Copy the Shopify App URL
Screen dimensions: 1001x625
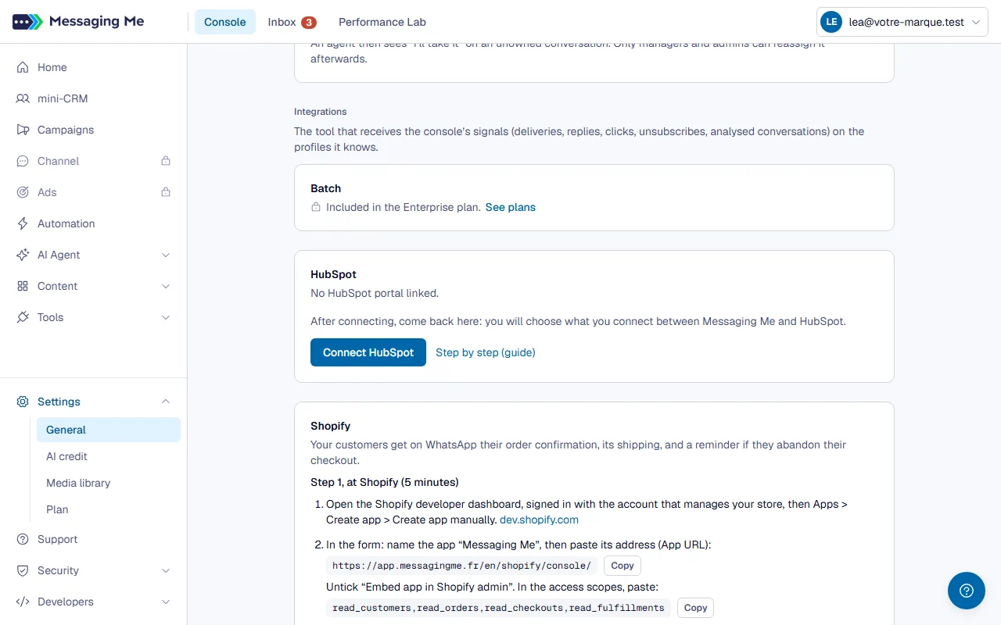tap(622, 566)
